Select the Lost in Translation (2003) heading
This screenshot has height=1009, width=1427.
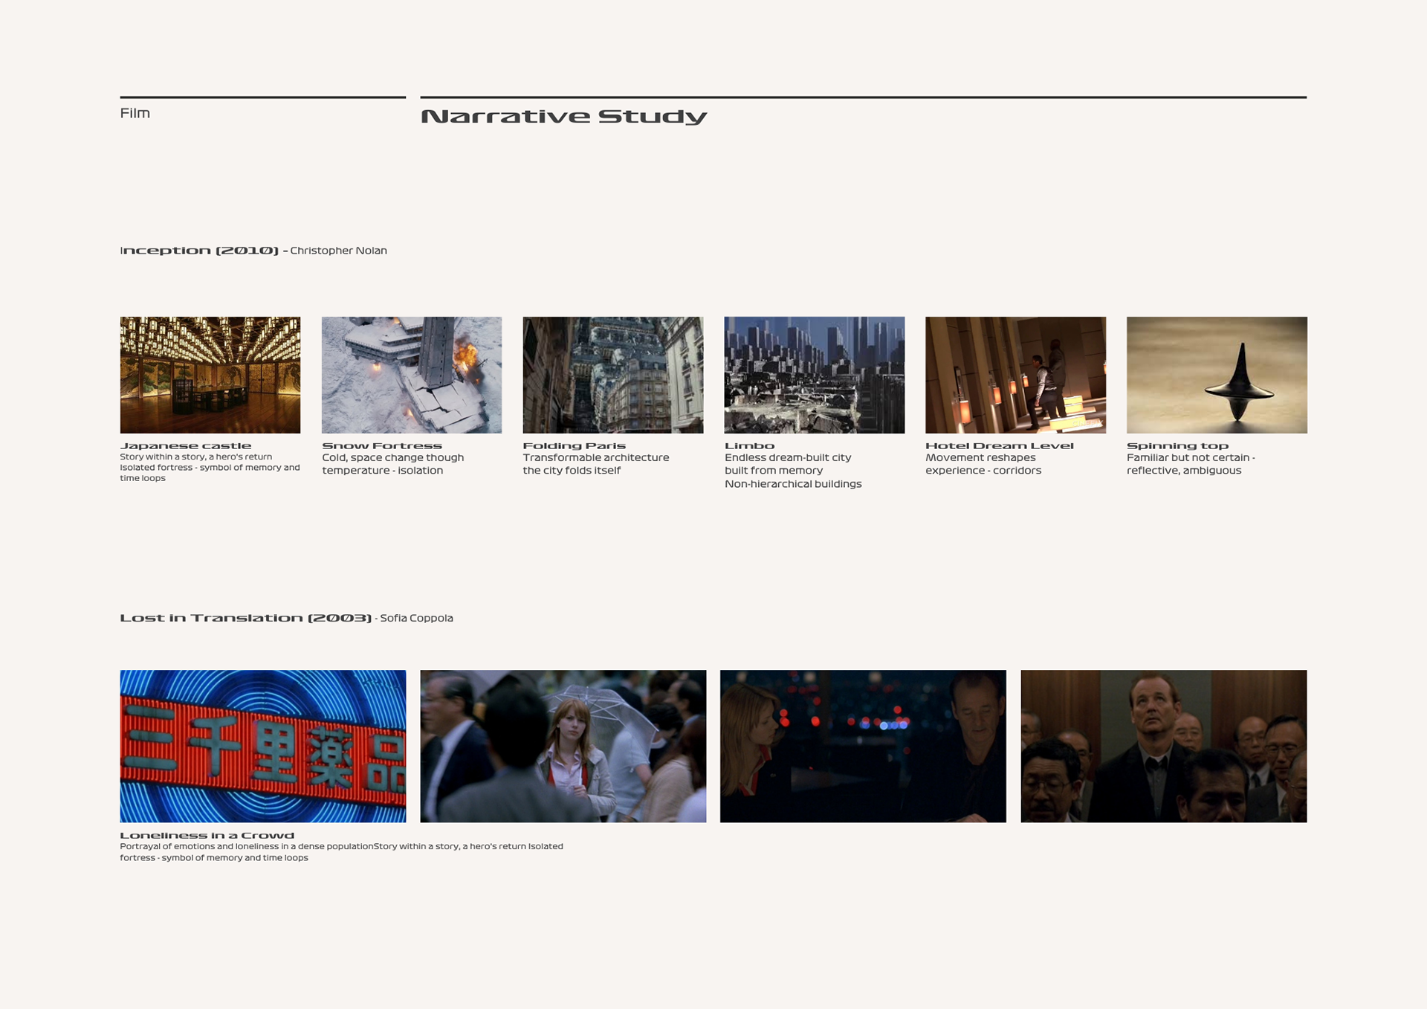(245, 618)
